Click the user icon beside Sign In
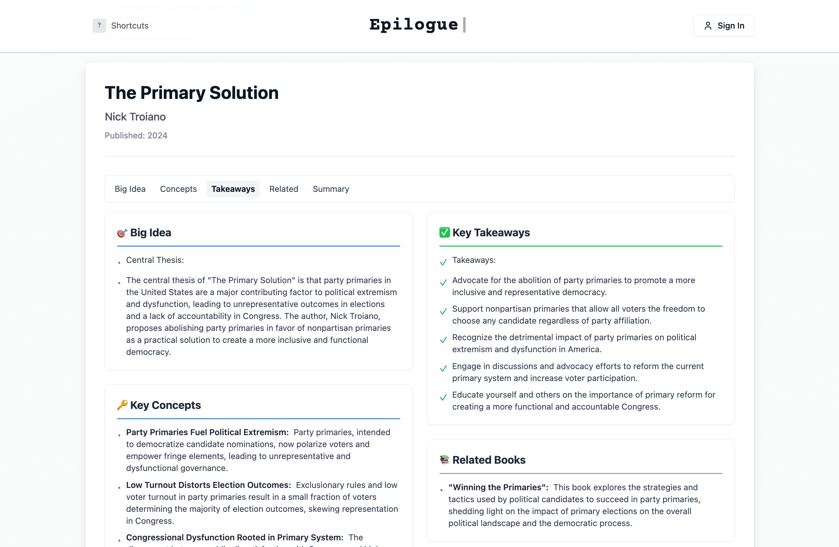 coord(708,26)
